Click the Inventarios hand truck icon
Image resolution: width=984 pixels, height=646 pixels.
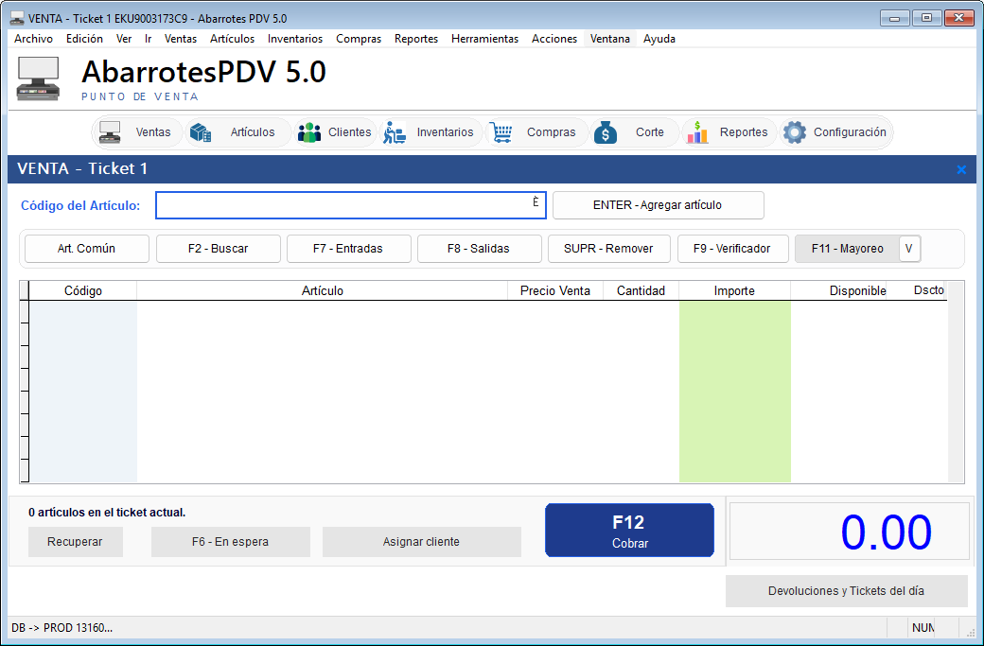click(x=395, y=132)
